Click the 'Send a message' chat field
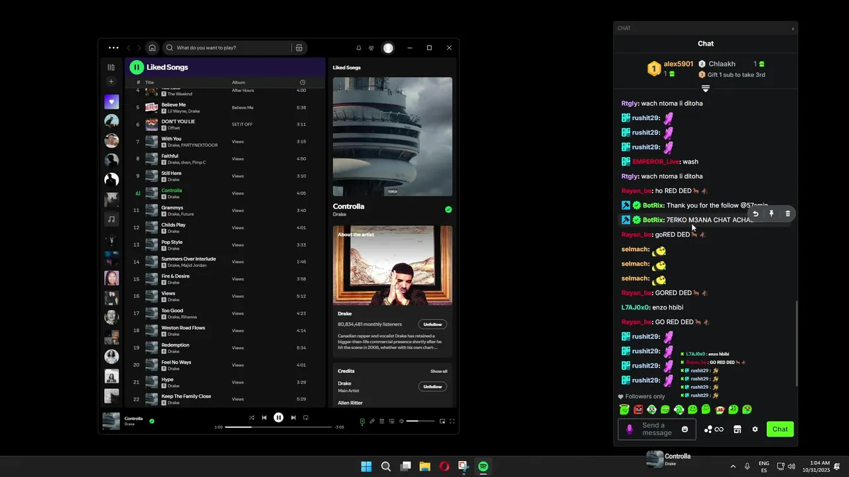The image size is (849, 477). (657, 429)
